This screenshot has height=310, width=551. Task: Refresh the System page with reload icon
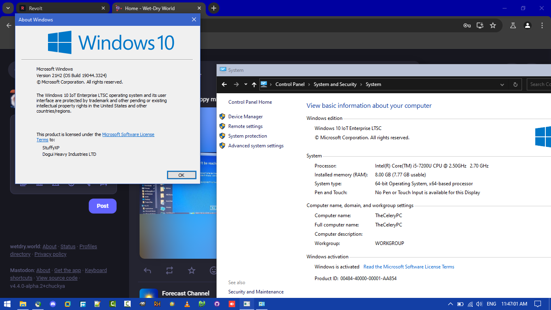click(515, 84)
